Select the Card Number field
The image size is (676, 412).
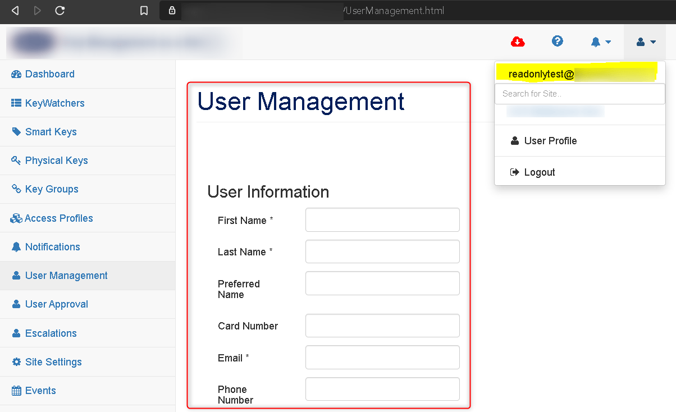click(382, 326)
